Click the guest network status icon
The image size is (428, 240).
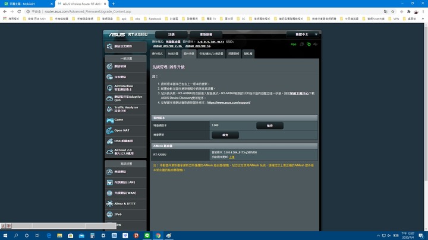tap(302, 44)
